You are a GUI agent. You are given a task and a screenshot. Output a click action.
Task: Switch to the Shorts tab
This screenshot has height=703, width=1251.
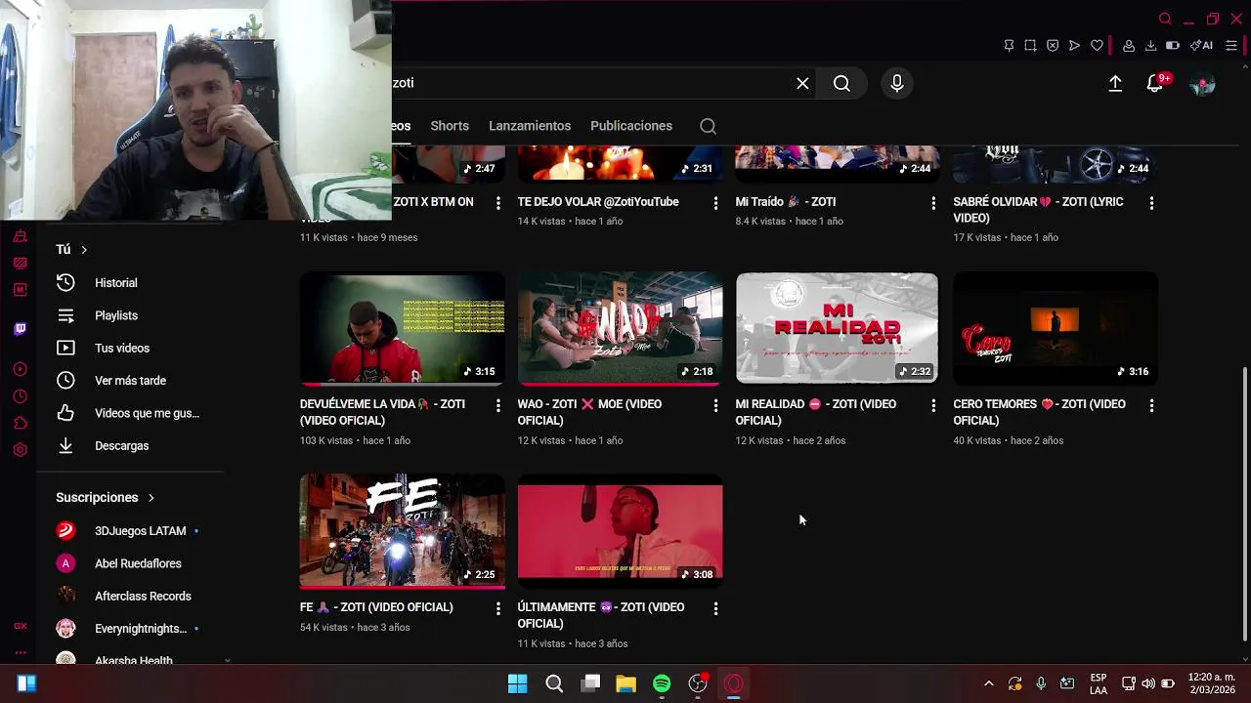point(450,126)
